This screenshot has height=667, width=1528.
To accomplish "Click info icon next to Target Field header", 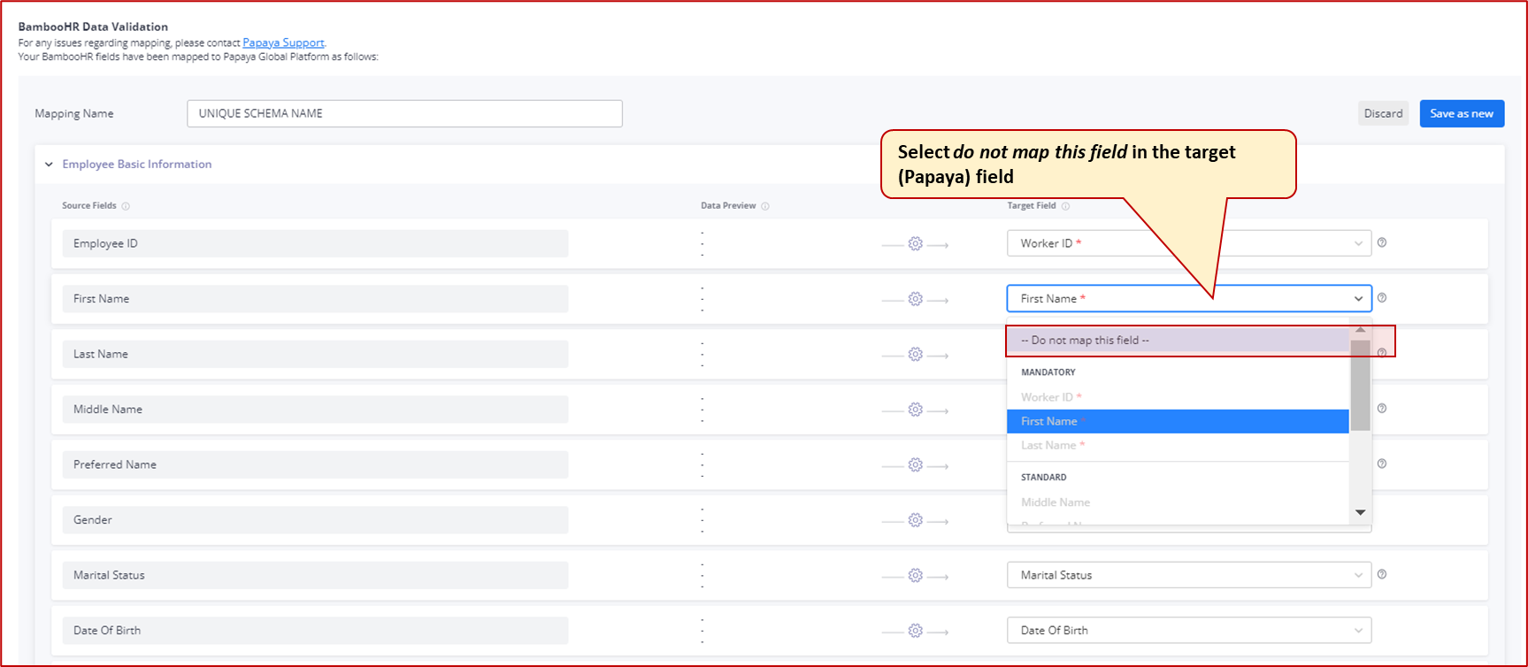I will tap(1065, 206).
